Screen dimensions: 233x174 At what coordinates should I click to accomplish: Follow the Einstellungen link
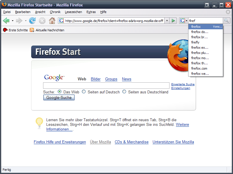coord(181,88)
